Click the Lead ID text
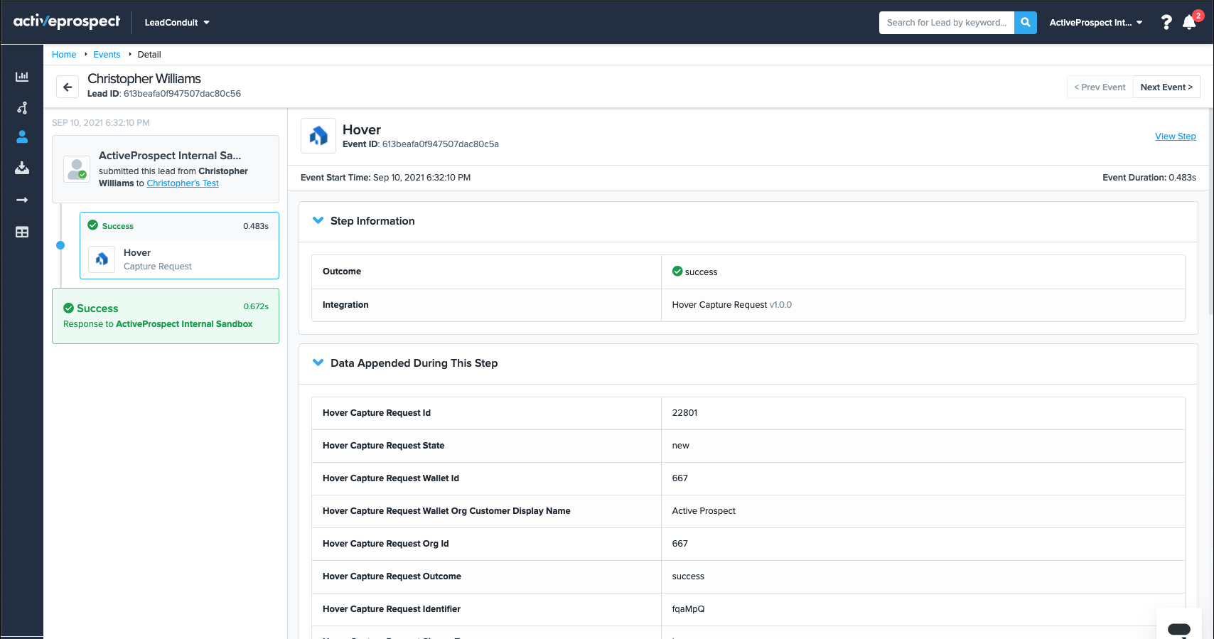 click(164, 94)
